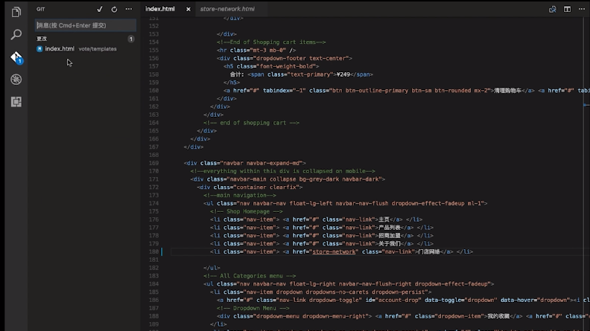This screenshot has width=590, height=331.
Task: Click line number 180 in gutter
Action: click(x=153, y=251)
